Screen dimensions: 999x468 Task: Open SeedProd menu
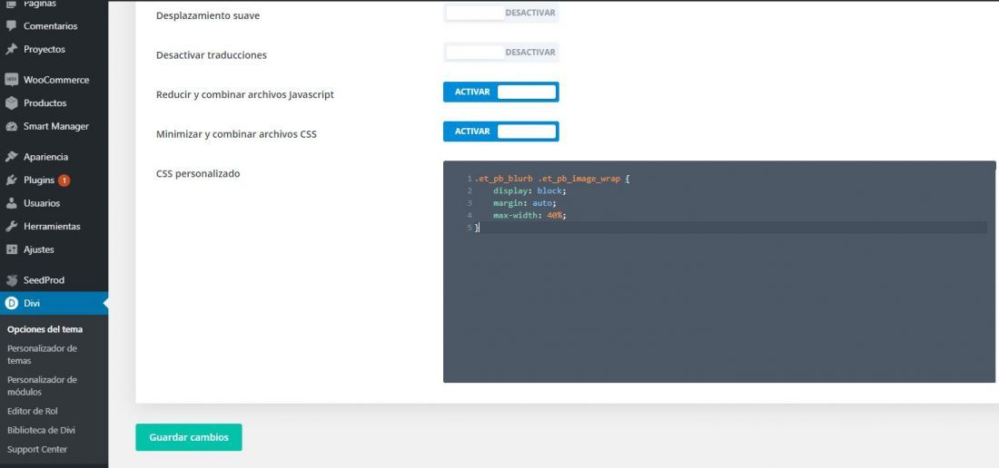coord(44,280)
